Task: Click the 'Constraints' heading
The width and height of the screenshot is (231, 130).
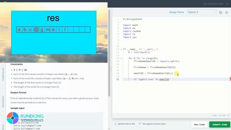Action: click(x=17, y=64)
